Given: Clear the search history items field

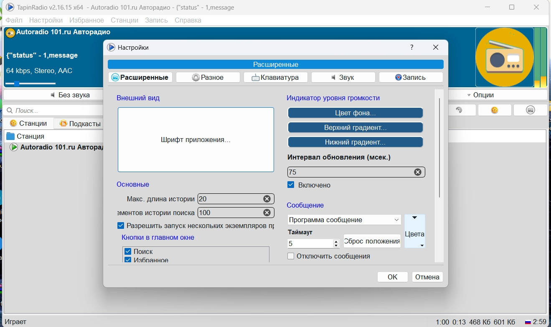Looking at the screenshot, I should coord(267,213).
